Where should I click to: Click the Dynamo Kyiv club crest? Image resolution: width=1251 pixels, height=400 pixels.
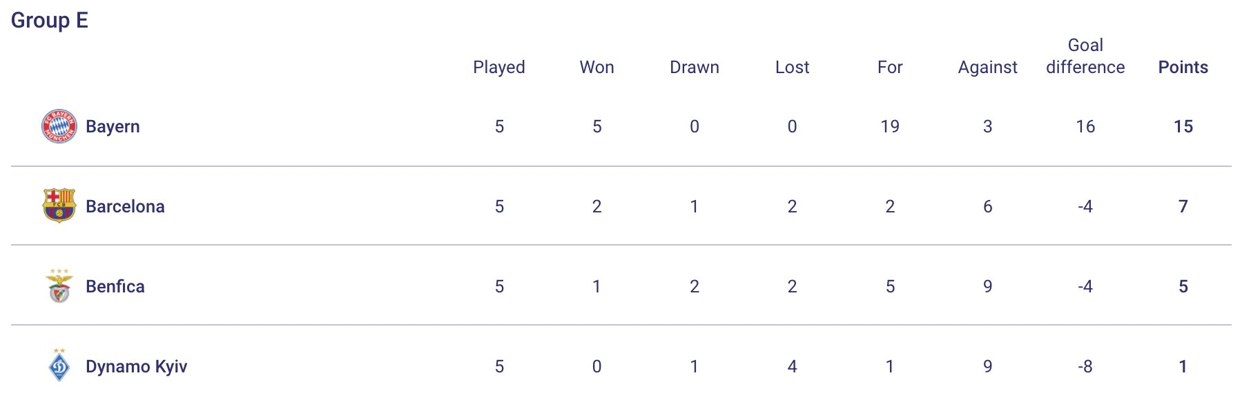(59, 366)
